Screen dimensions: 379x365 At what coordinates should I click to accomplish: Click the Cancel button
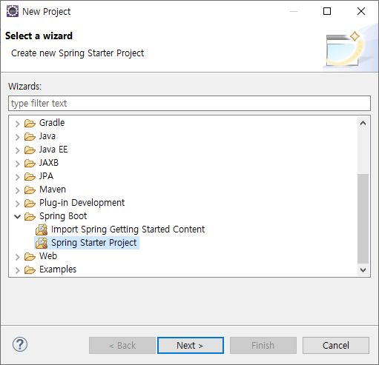click(336, 345)
